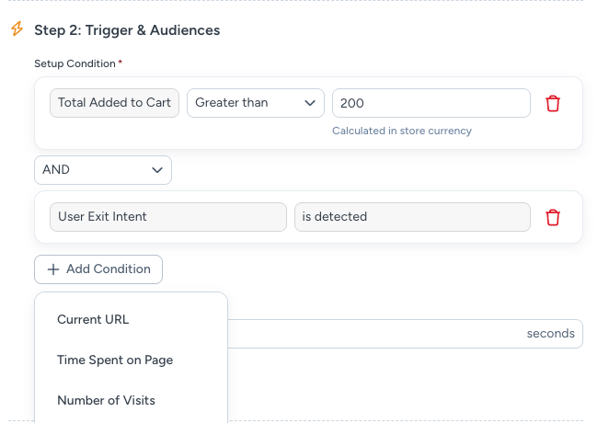This screenshot has height=423, width=598.
Task: Open the Greater than operator dropdown
Action: (255, 103)
